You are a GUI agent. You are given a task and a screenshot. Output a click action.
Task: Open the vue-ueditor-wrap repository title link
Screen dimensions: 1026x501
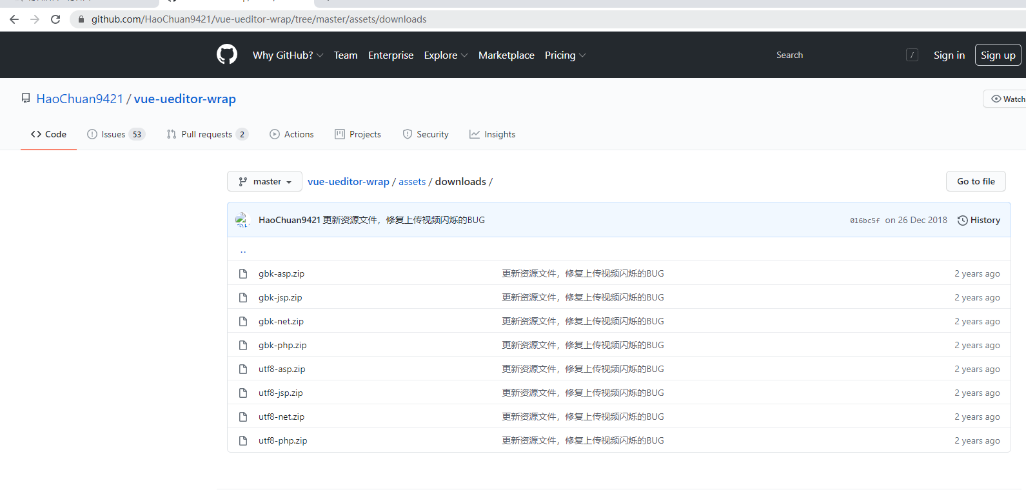point(185,99)
